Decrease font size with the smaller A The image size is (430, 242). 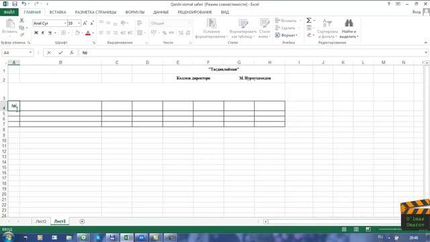point(92,24)
